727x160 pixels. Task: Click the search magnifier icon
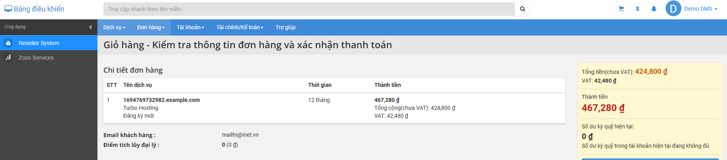click(x=522, y=9)
